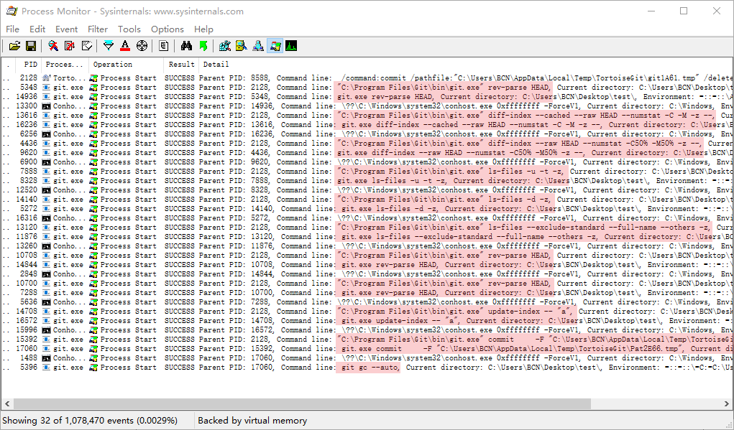
Task: Toggle Show File System Activity
Action: coord(241,46)
